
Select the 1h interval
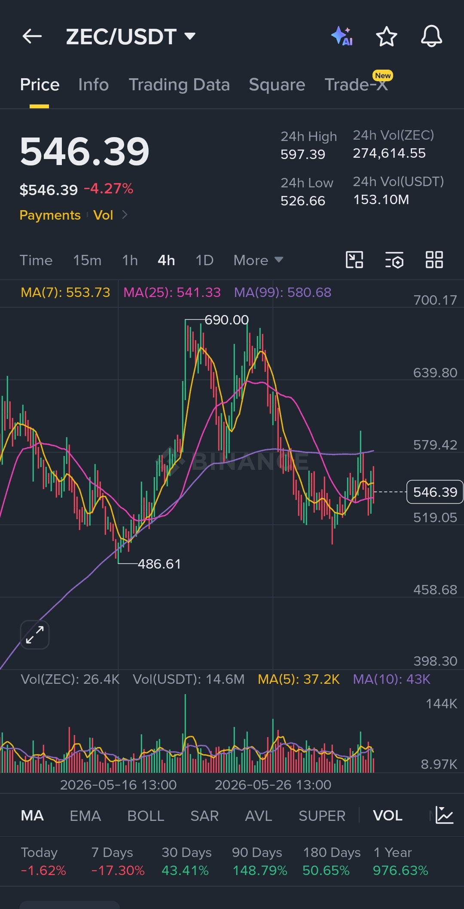(x=130, y=260)
